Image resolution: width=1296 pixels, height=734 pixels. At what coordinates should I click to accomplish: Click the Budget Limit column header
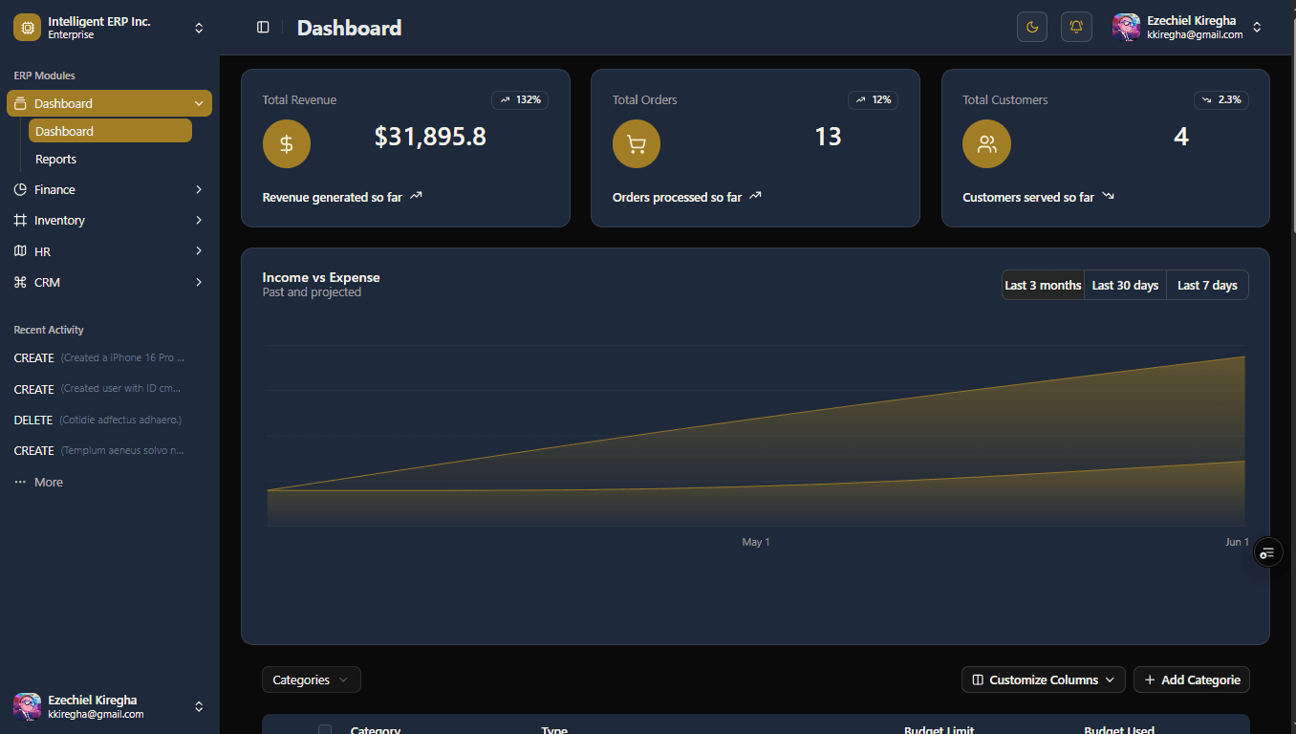click(x=939, y=730)
